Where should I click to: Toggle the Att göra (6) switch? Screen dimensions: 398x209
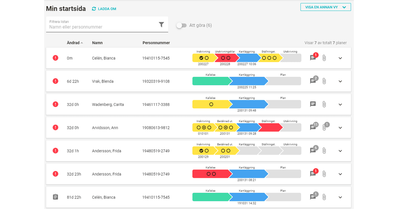(182, 25)
